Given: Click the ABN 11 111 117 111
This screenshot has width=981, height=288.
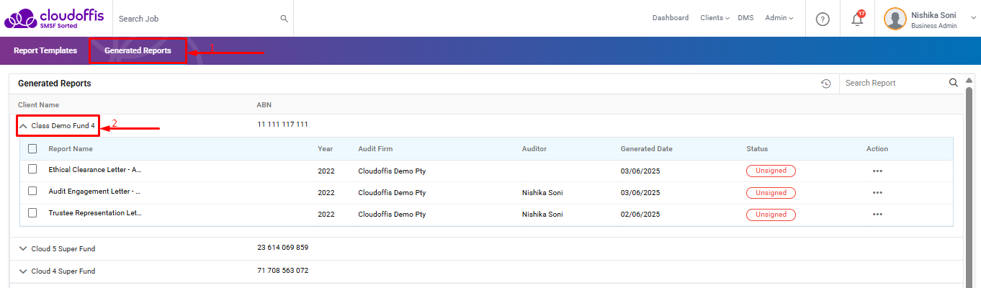Looking at the screenshot, I should (282, 125).
